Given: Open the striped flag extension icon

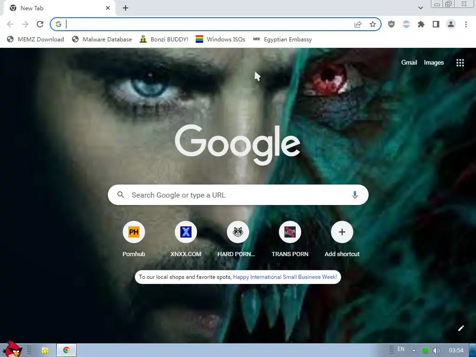Looking at the screenshot, I should (406, 24).
